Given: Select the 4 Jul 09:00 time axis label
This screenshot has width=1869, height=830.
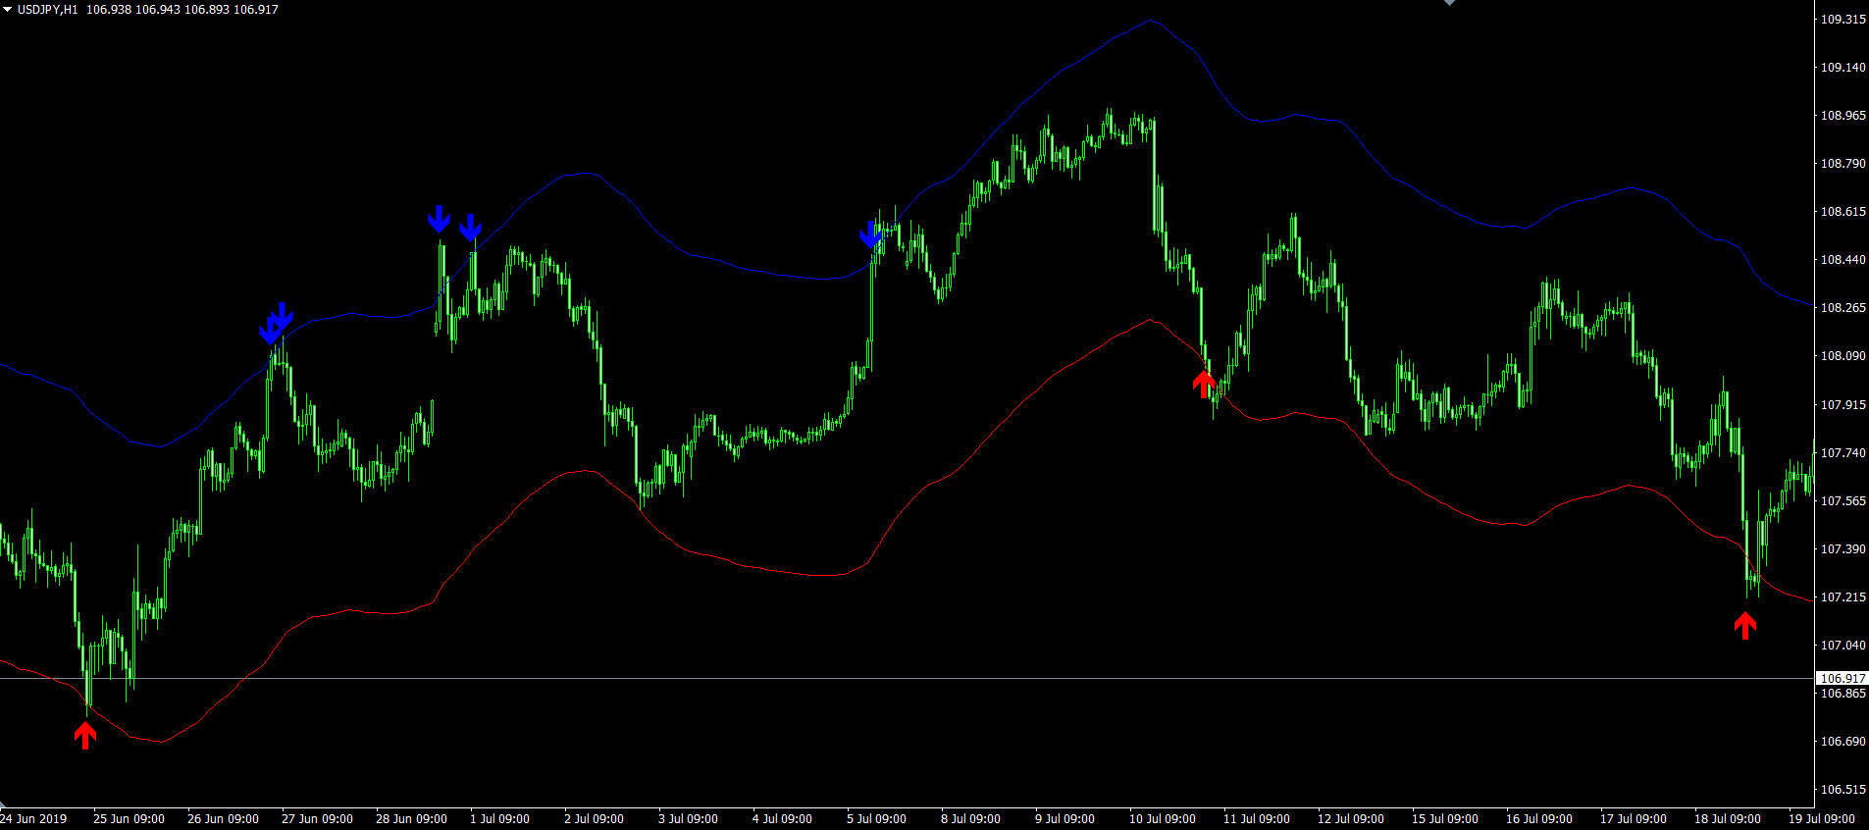Looking at the screenshot, I should (782, 819).
